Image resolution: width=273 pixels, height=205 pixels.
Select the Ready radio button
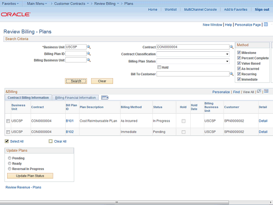click(x=9, y=164)
